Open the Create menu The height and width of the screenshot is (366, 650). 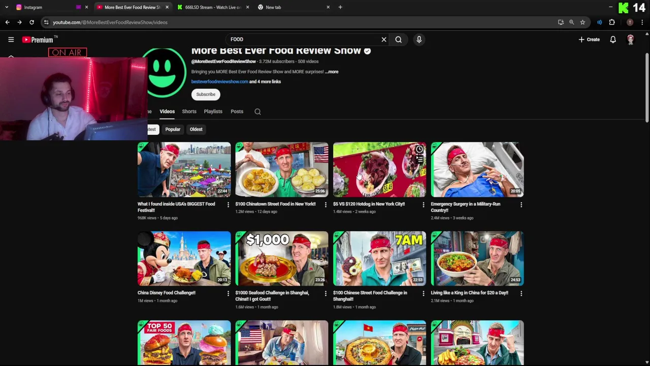point(589,39)
